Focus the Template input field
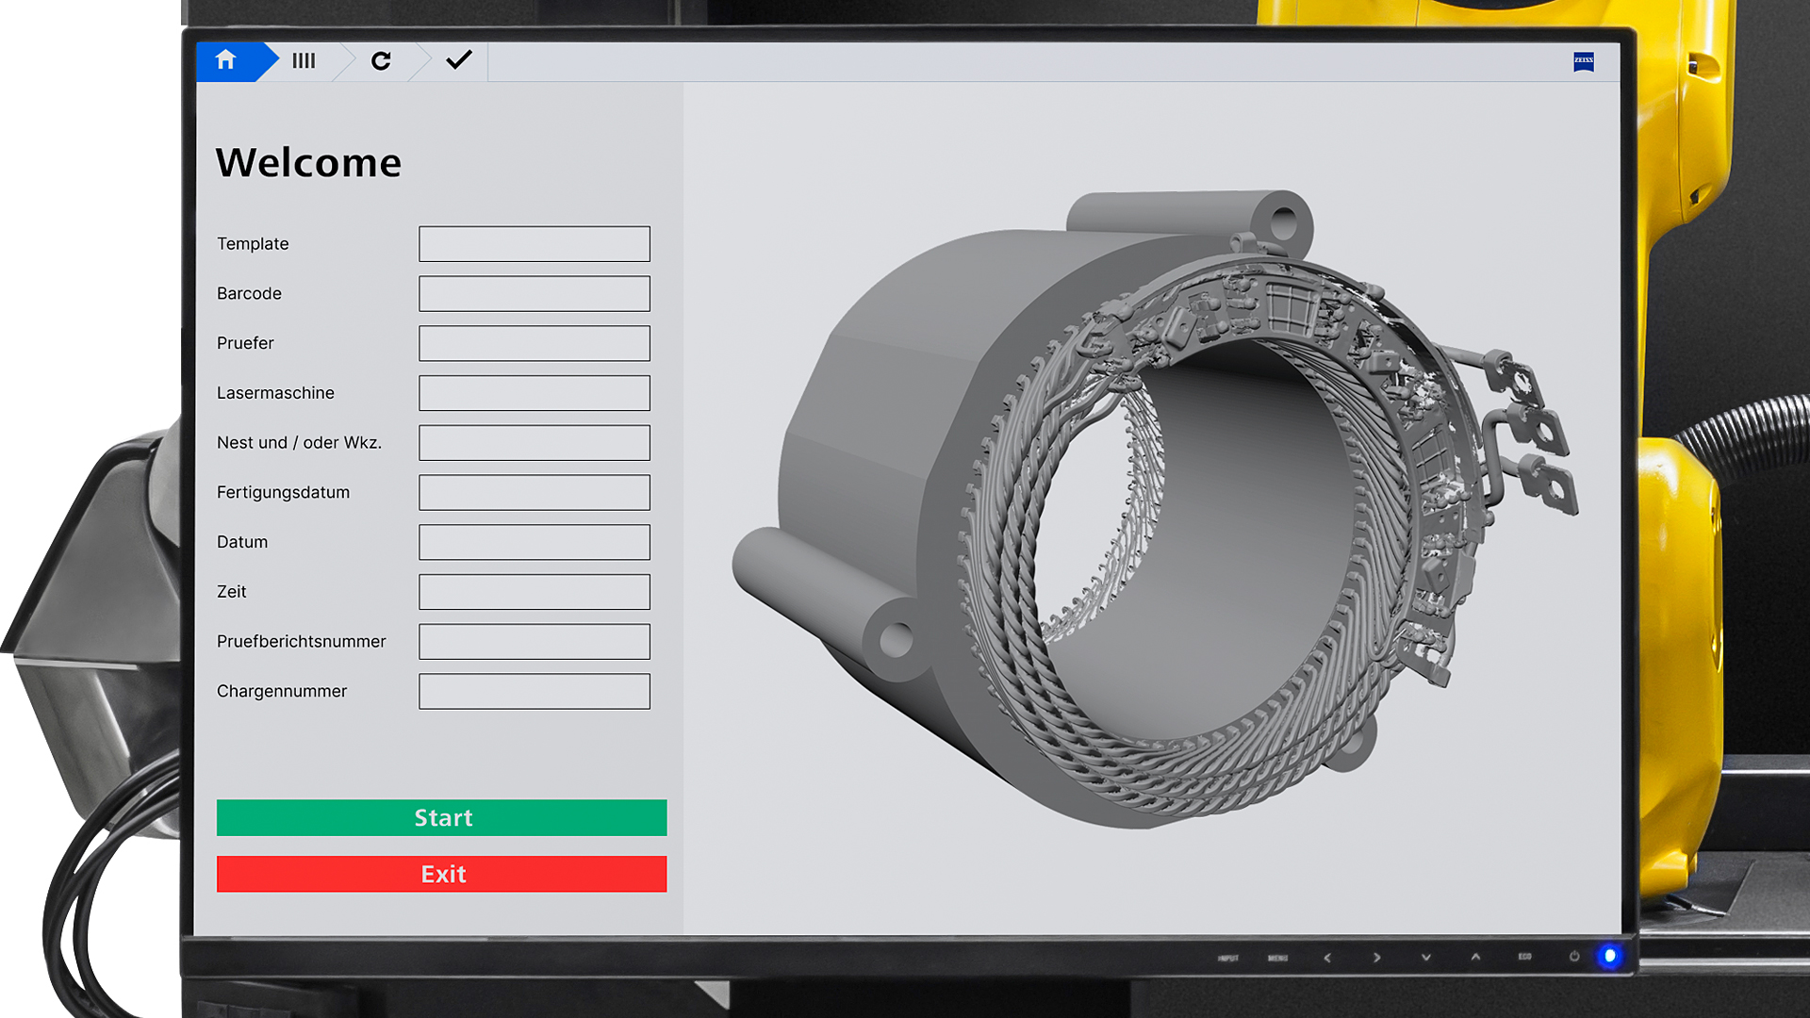1810x1018 pixels. pyautogui.click(x=534, y=244)
